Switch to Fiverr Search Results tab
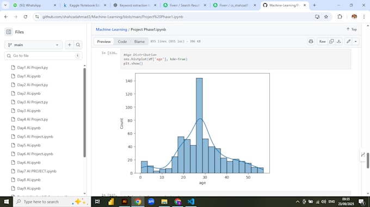370x207 pixels. click(184, 5)
